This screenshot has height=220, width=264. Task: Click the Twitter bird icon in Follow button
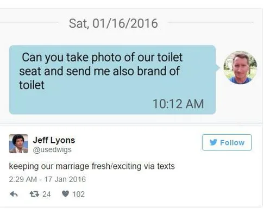point(213,142)
